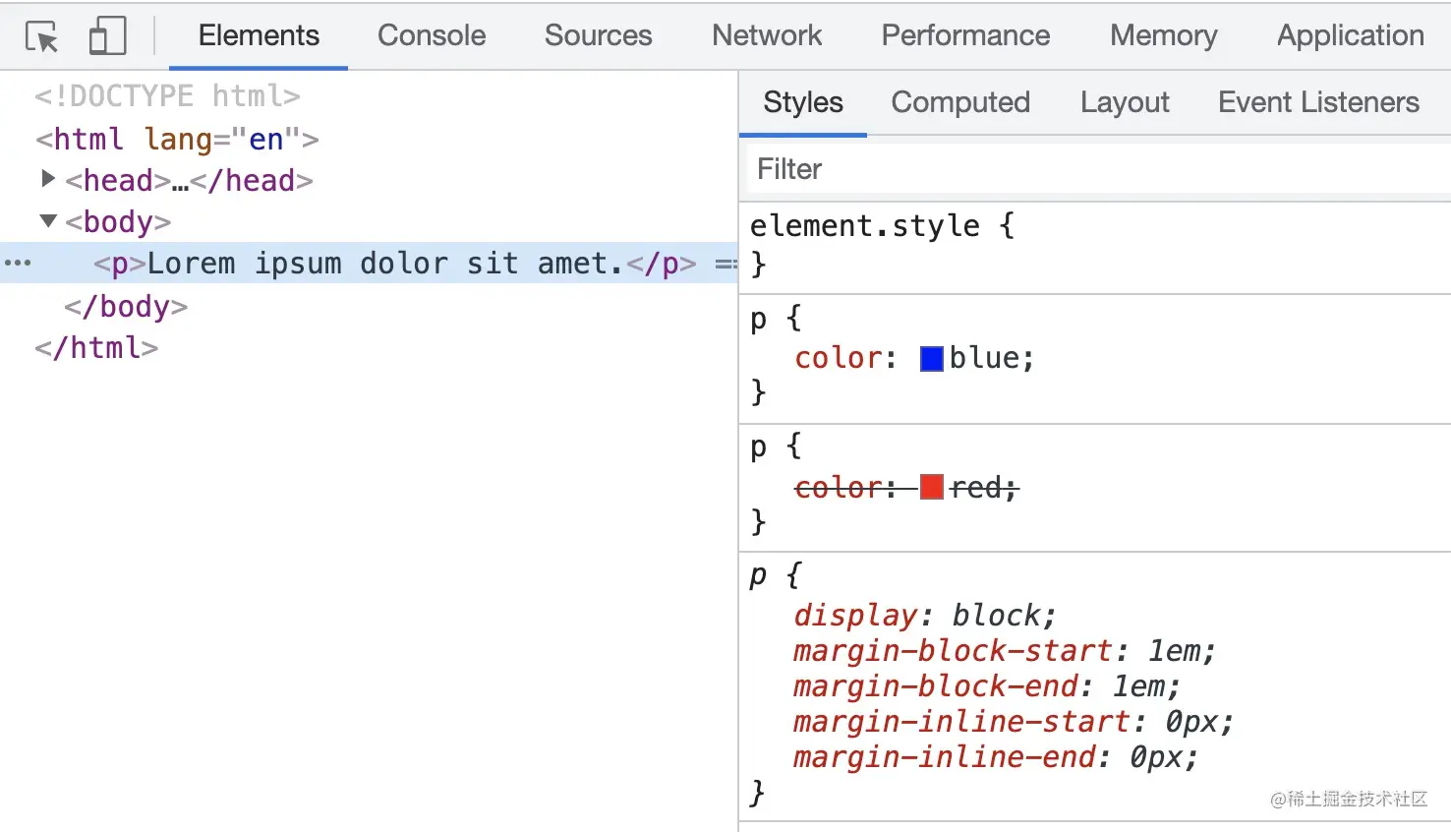Open the Layout tab
The width and height of the screenshot is (1451, 832).
pyautogui.click(x=1125, y=102)
